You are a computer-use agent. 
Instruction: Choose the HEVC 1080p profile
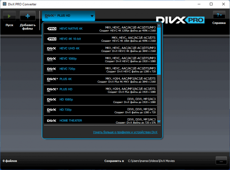pyautogui.click(x=100, y=59)
